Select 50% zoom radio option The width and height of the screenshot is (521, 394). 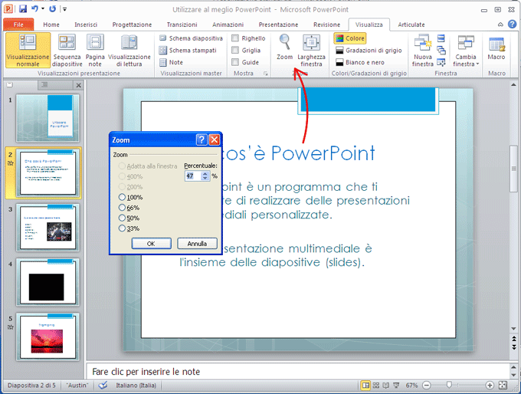coord(122,218)
